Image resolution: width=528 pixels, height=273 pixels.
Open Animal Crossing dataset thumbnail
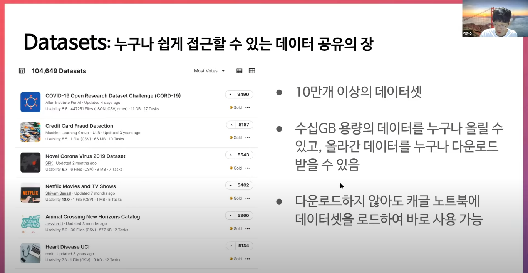coord(30,223)
